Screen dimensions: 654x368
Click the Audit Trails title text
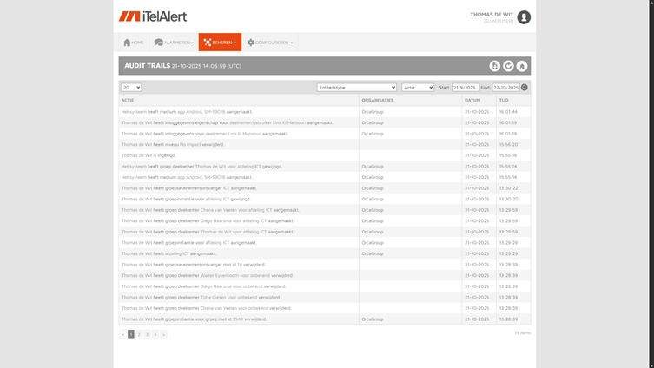click(x=148, y=66)
